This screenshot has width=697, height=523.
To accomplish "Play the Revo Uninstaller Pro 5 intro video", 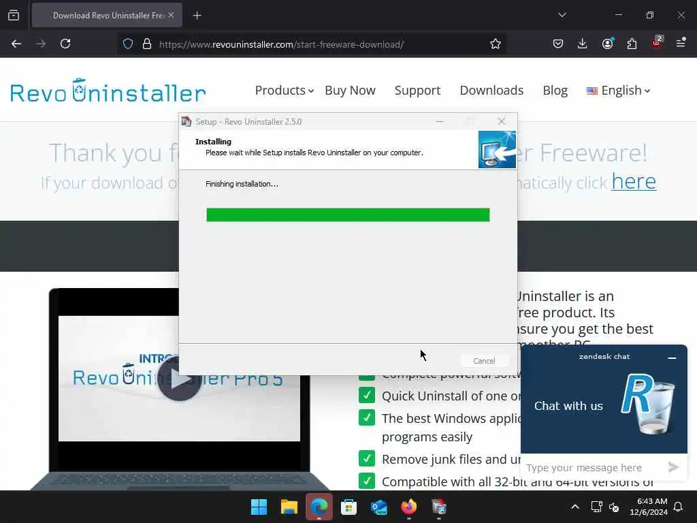I will coord(179,379).
